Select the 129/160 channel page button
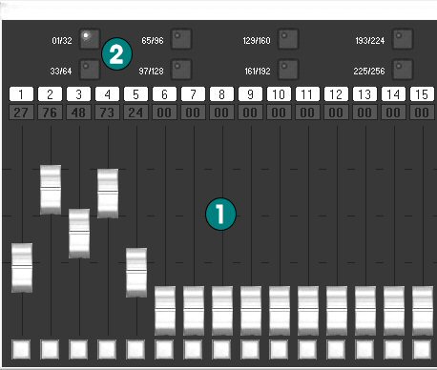The width and height of the screenshot is (437, 370). pos(288,39)
